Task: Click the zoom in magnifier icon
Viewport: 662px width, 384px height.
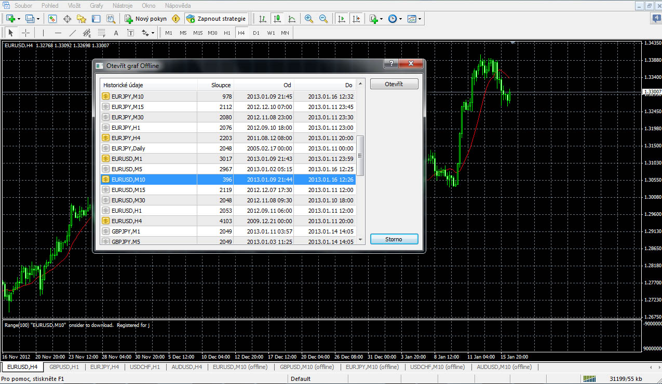Action: tap(309, 19)
